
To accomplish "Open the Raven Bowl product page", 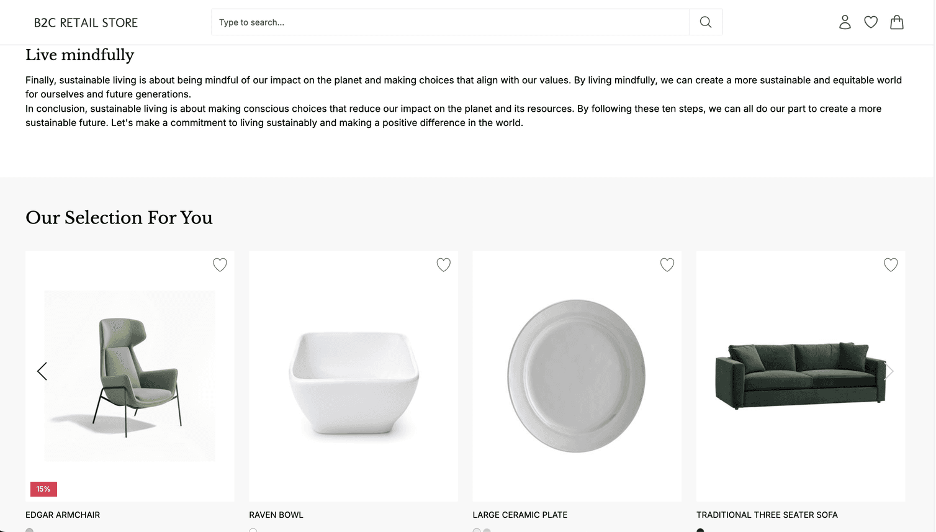I will coord(276,515).
